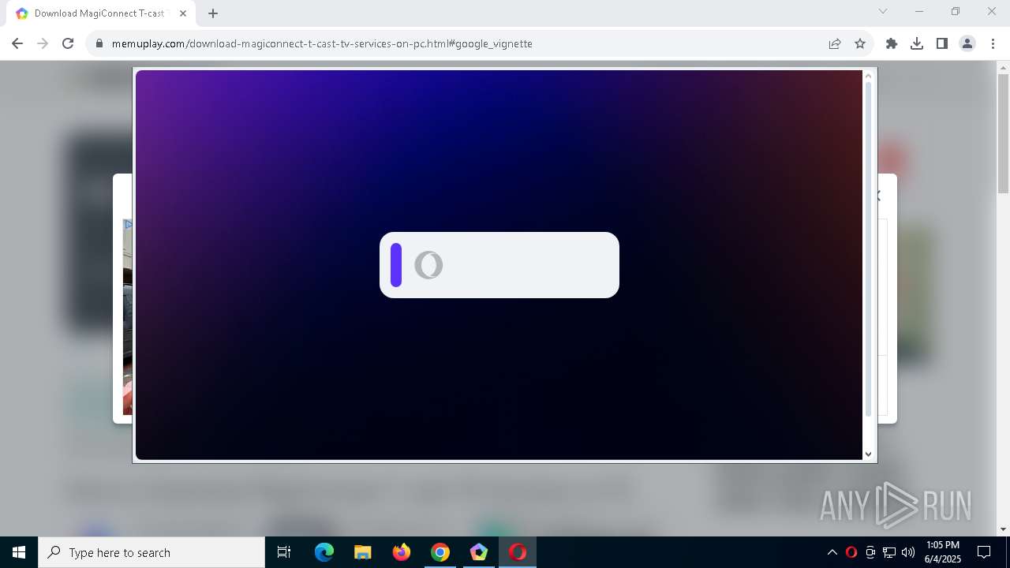Image resolution: width=1010 pixels, height=568 pixels.
Task: Go forward to the next page
Action: point(43,43)
